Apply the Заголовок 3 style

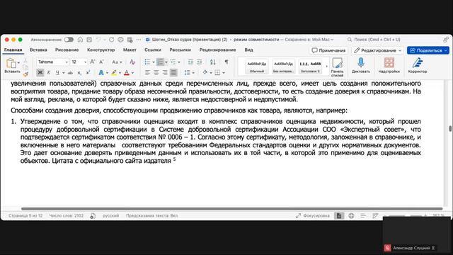pyautogui.click(x=310, y=67)
